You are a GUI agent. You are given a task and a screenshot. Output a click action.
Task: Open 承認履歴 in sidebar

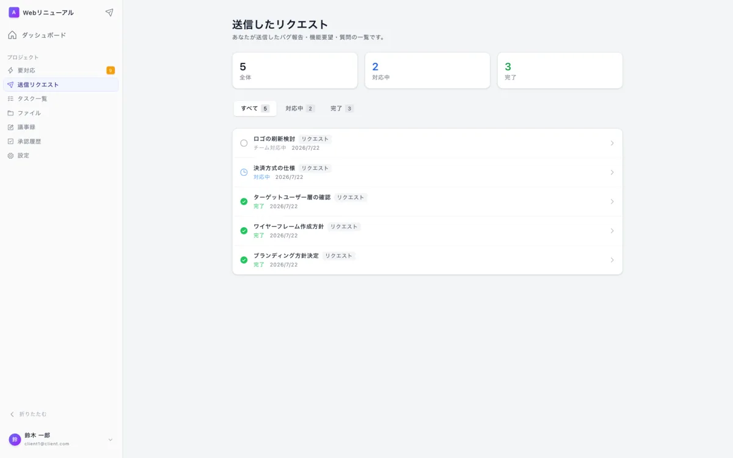[61, 141]
